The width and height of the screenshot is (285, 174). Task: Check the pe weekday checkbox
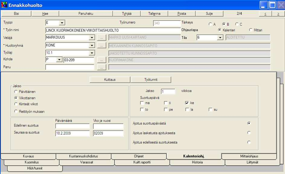click(x=165, y=109)
